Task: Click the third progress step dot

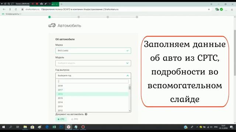Action: click(108, 17)
